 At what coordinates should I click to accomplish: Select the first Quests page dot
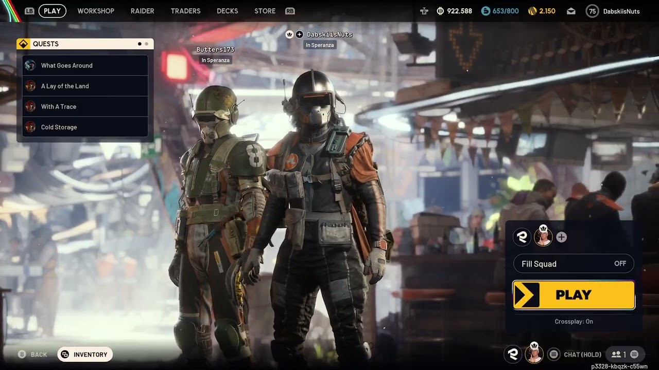(140, 44)
